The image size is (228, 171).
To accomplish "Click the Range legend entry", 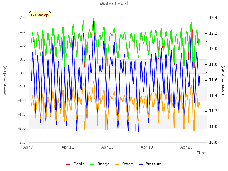I will (100, 164).
